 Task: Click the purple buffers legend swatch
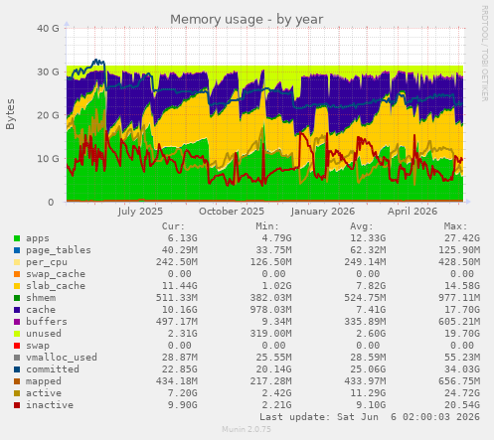(17, 322)
